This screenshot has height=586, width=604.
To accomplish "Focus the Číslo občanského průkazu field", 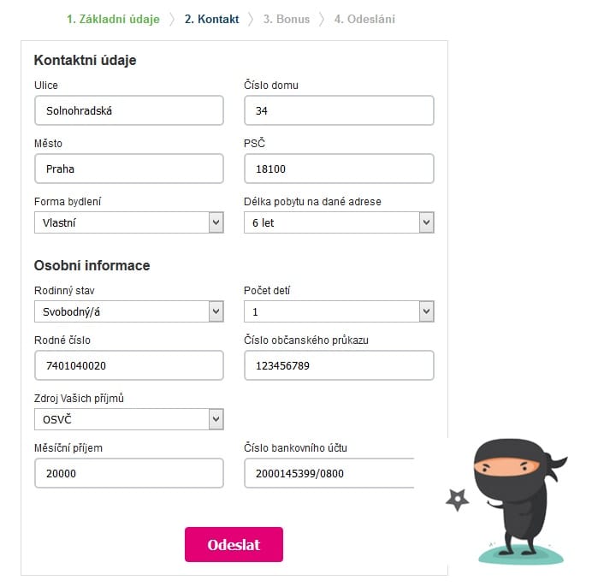I will click(x=339, y=365).
